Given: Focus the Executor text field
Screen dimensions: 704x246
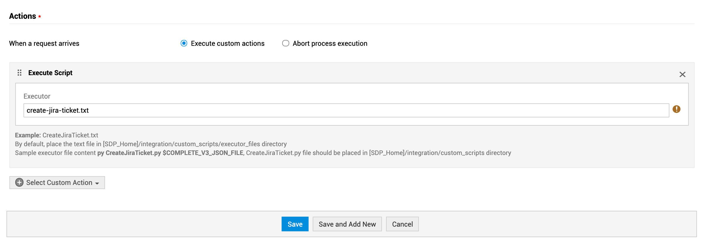Looking at the screenshot, I should (346, 110).
